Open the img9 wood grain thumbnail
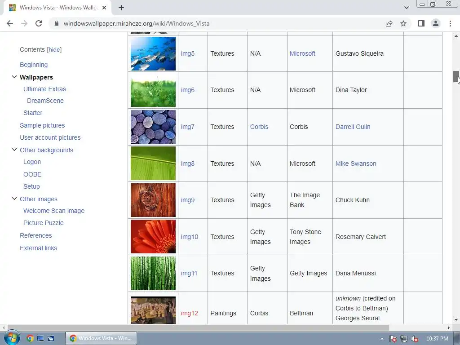460x345 pixels. pyautogui.click(x=153, y=200)
